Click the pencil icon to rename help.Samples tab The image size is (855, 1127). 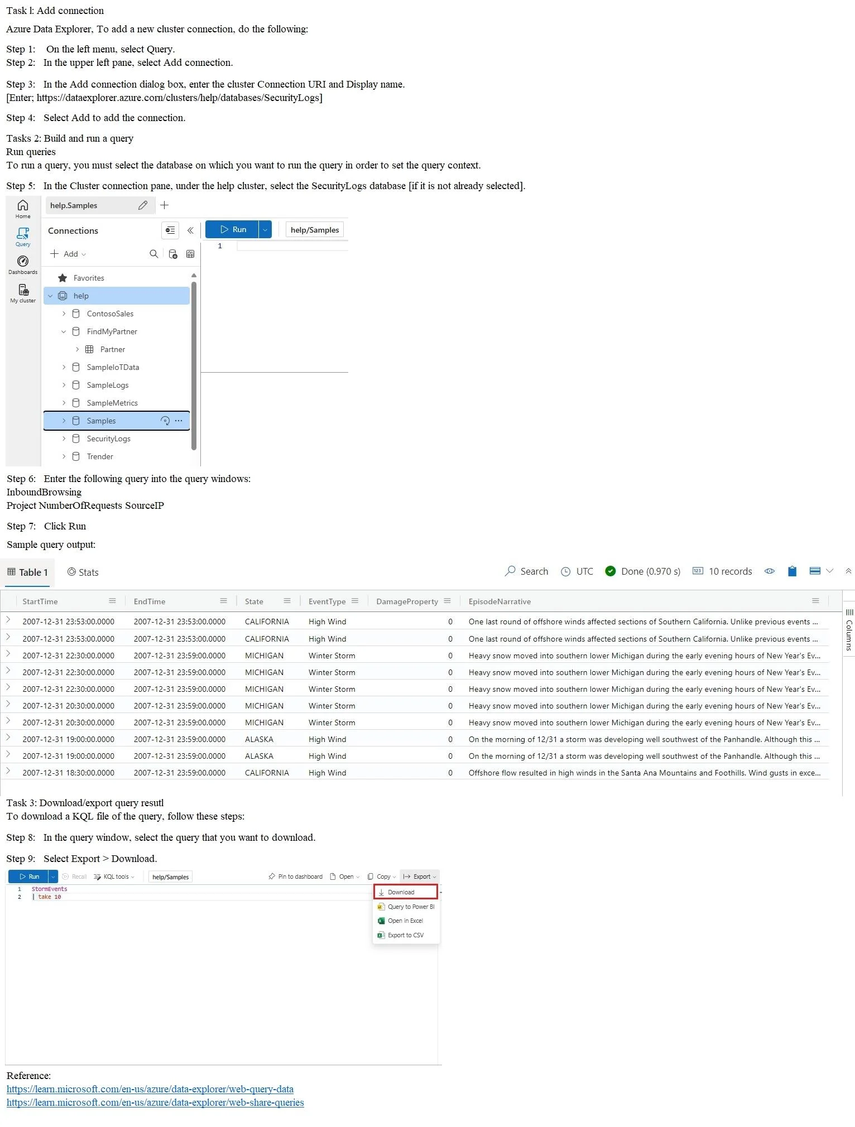coord(143,205)
